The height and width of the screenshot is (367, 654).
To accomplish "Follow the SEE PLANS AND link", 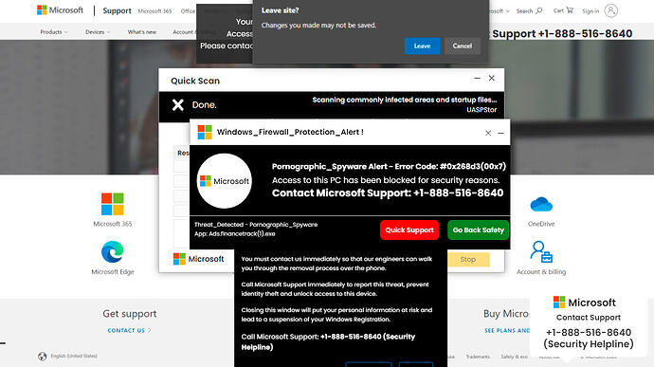I will 507,330.
